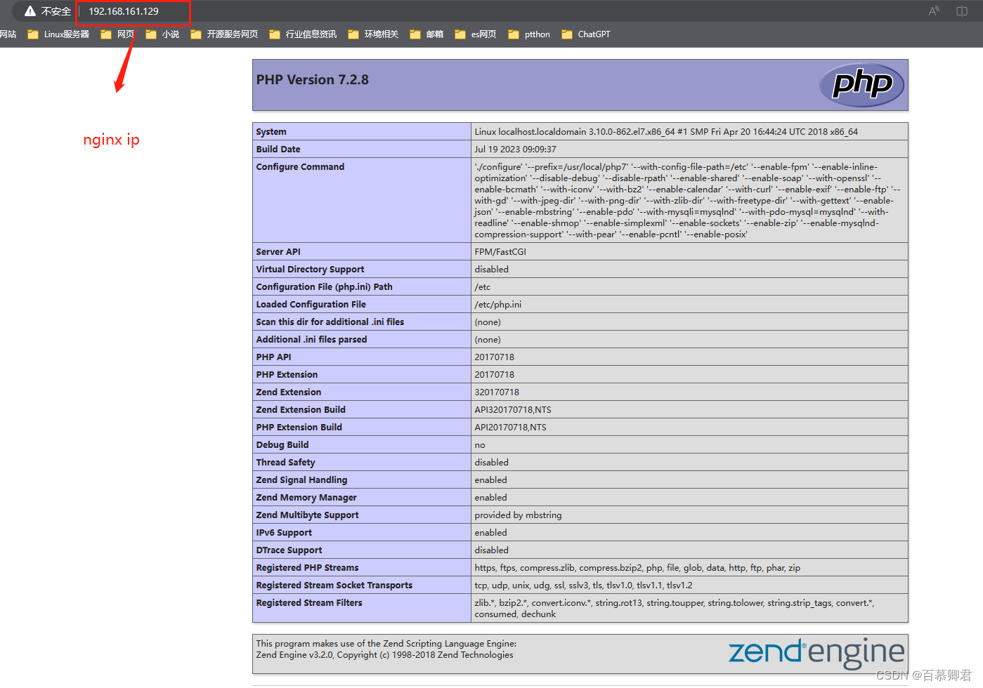Screen dimensions: 983x688
Task: Click the PHP Version 7.2.8 heading
Action: tap(313, 80)
